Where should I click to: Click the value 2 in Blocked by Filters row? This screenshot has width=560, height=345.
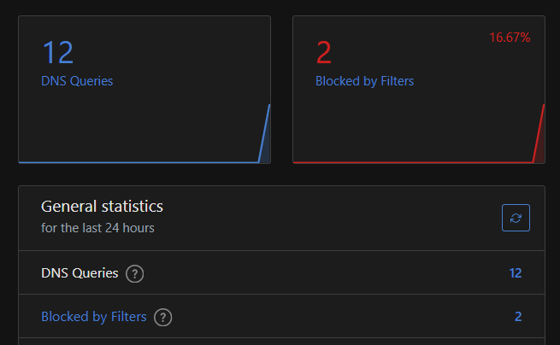tap(518, 317)
